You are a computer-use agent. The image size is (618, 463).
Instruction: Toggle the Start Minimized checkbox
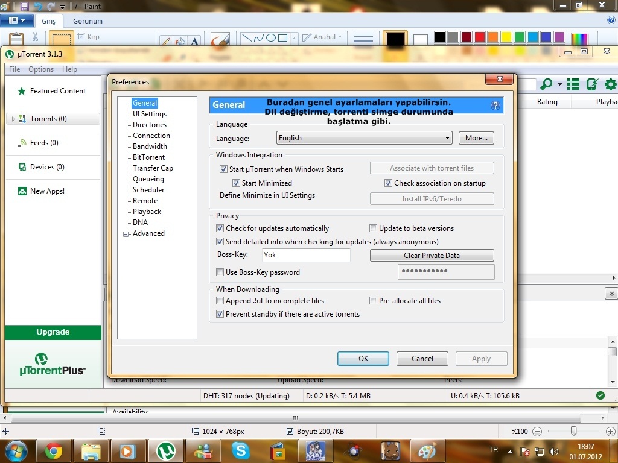236,183
